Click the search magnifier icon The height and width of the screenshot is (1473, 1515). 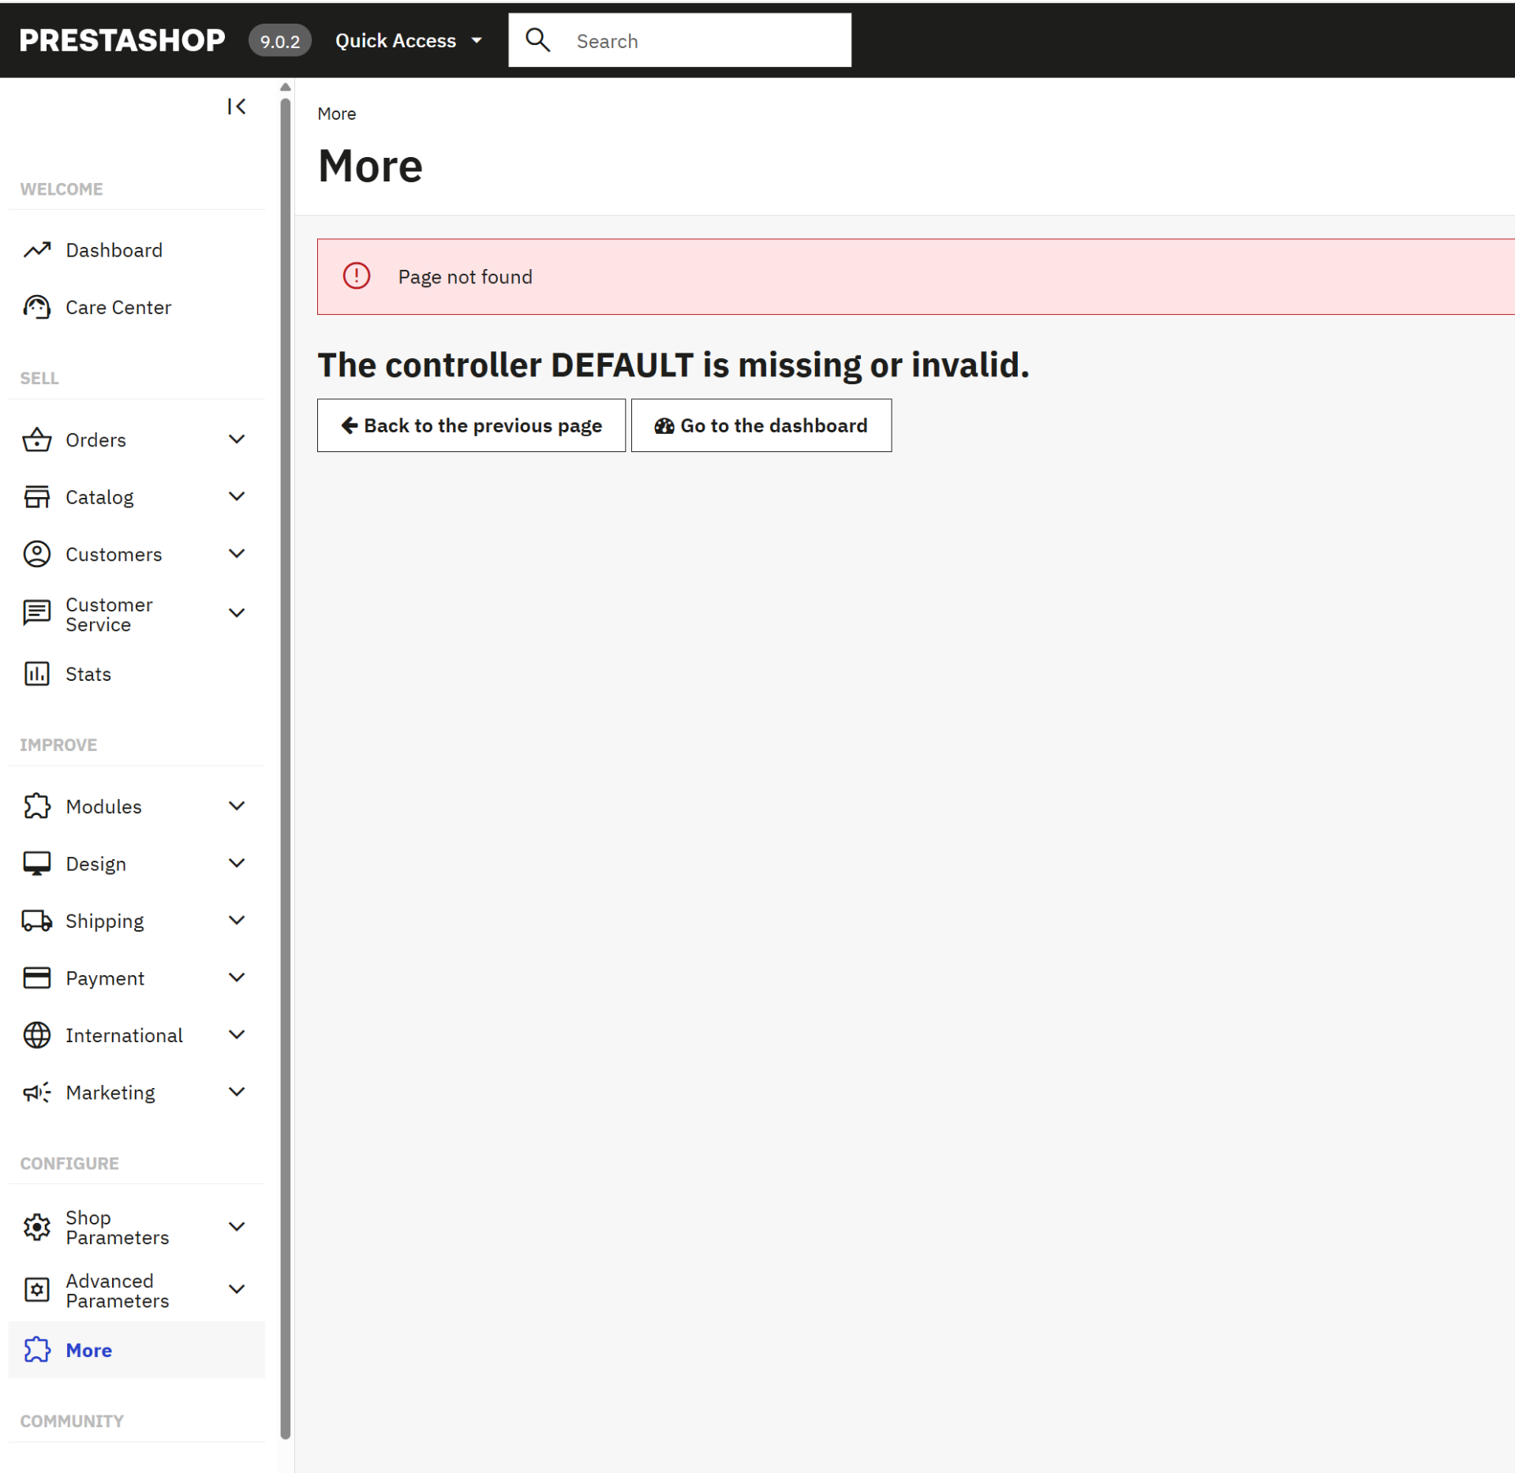pyautogui.click(x=538, y=40)
